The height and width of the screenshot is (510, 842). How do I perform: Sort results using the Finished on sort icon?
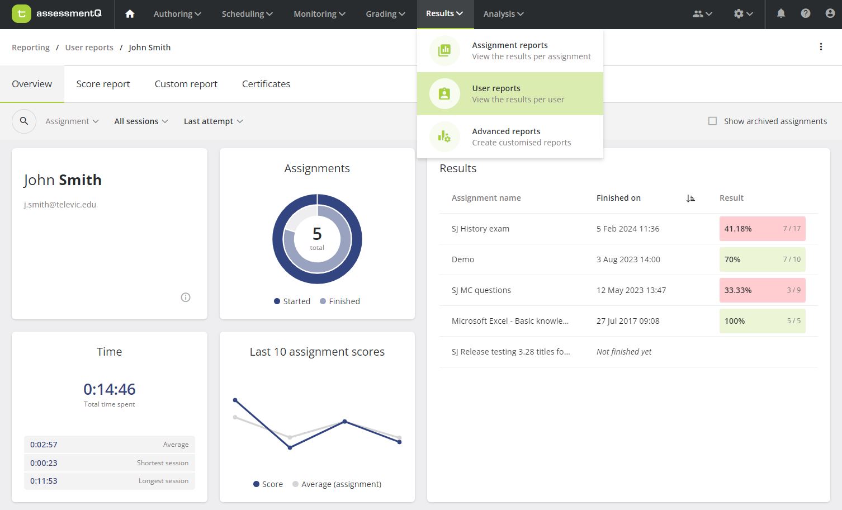(690, 197)
